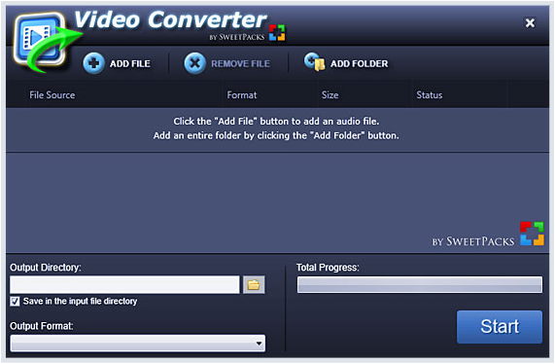This screenshot has height=364, width=555.
Task: Click the Total Progress bar
Action: (420, 284)
